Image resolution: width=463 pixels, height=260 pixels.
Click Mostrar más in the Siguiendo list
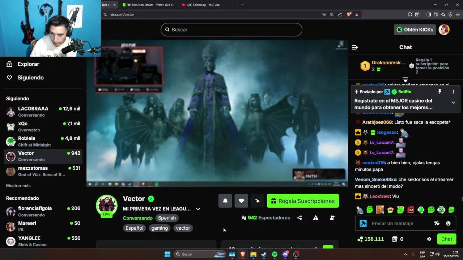[x=18, y=186]
